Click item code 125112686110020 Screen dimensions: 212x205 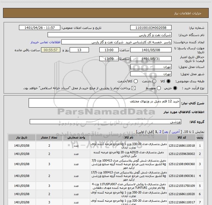click(182, 194)
